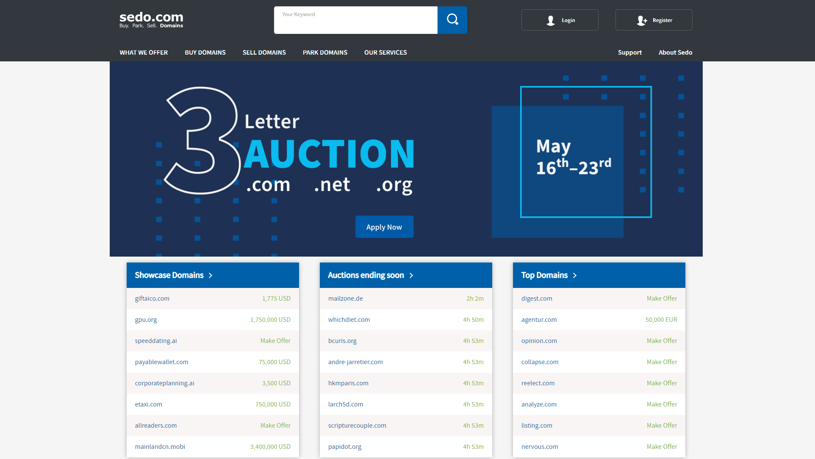This screenshot has width=815, height=459.
Task: Open the Top Domains heading link
Action: point(544,275)
